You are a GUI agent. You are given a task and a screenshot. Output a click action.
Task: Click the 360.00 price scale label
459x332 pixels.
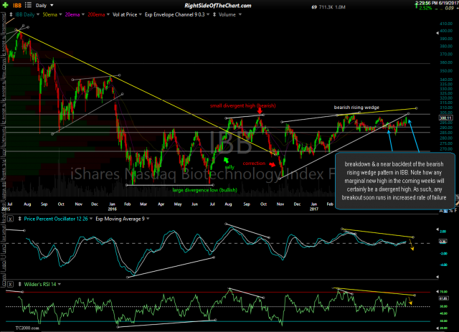point(446,62)
